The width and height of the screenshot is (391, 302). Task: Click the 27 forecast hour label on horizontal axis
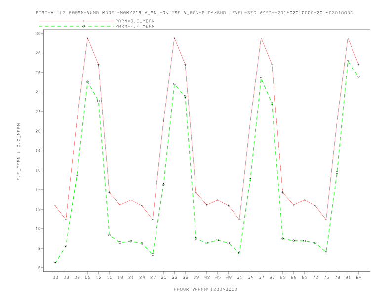153,277
